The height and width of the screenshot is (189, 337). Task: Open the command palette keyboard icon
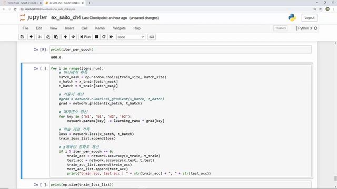[152, 37]
